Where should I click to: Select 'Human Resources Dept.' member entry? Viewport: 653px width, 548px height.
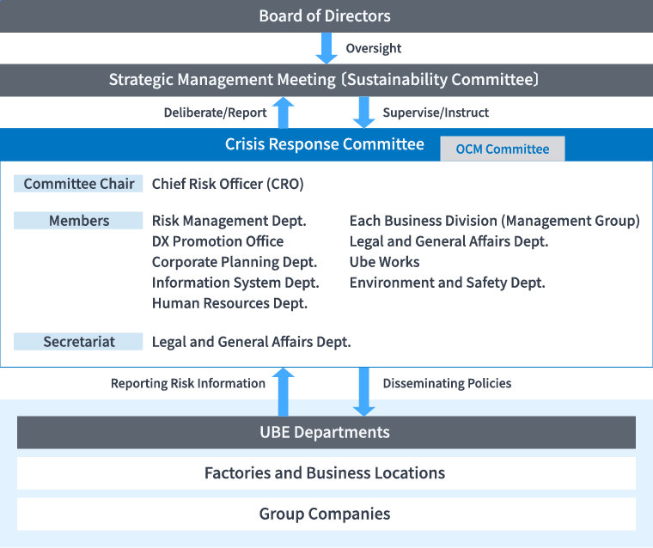point(229,303)
